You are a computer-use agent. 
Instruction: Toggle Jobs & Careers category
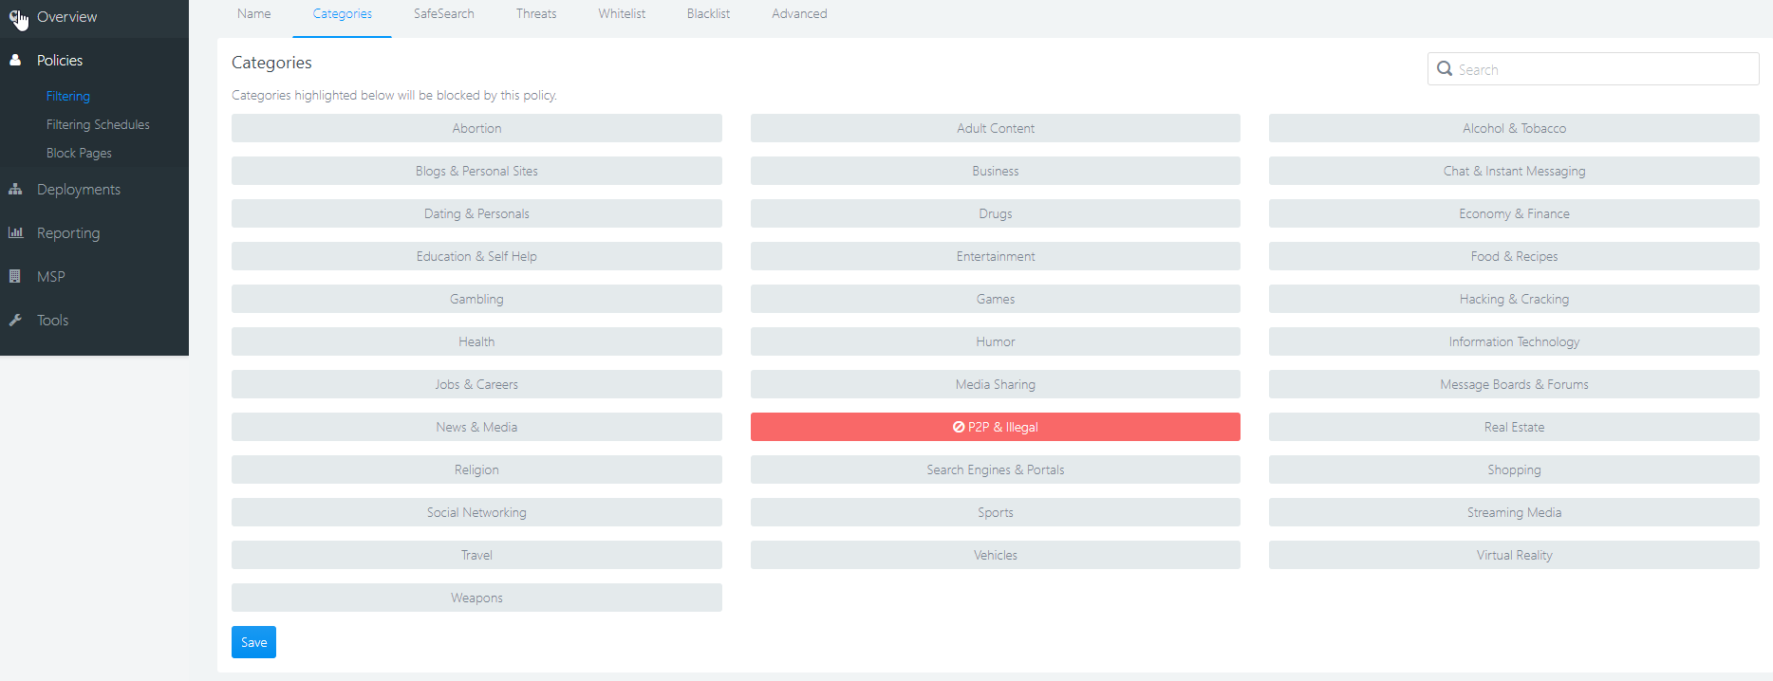click(x=476, y=384)
